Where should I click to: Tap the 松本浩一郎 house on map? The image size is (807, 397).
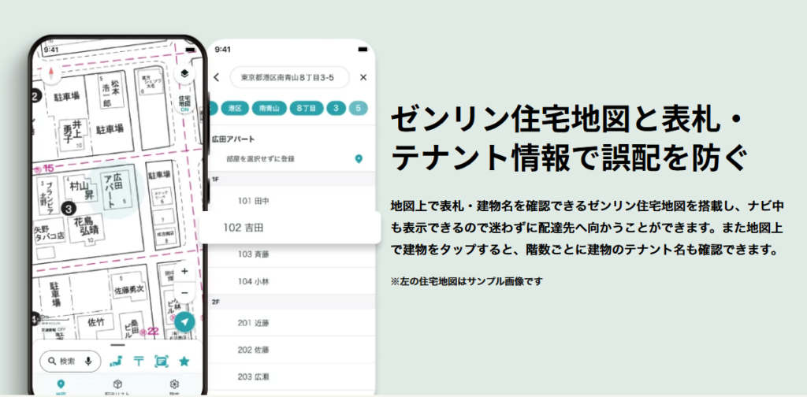pyautogui.click(x=111, y=91)
